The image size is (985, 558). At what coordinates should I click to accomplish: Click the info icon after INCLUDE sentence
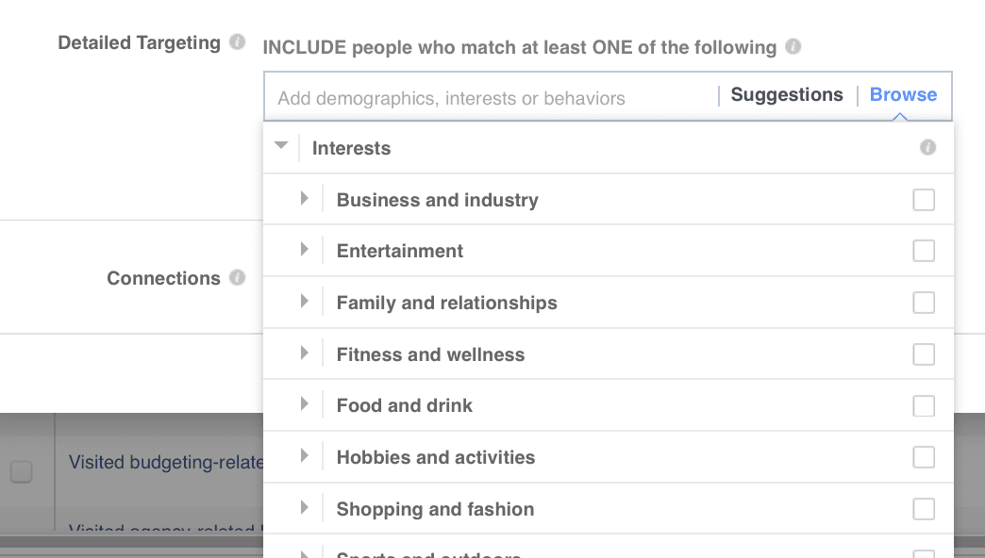coord(793,46)
